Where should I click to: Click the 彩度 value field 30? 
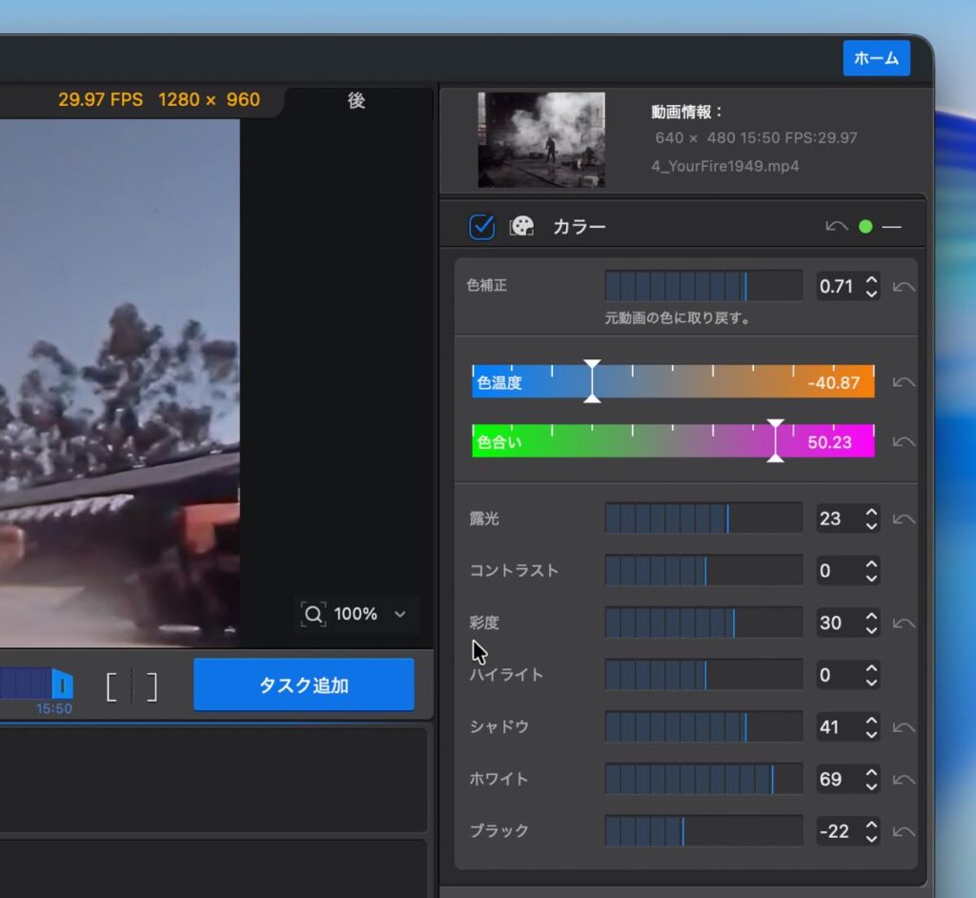point(839,622)
